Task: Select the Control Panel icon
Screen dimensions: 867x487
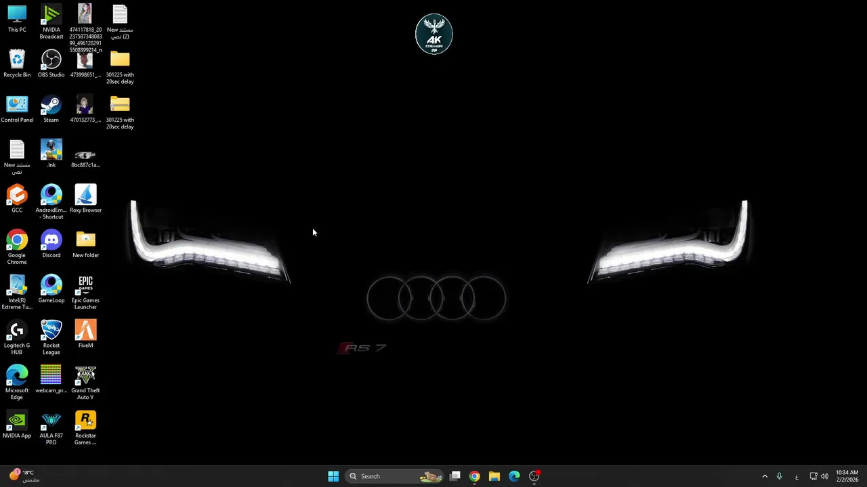Action: (x=17, y=110)
